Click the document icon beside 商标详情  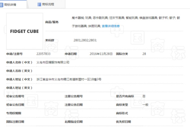point(1,5)
